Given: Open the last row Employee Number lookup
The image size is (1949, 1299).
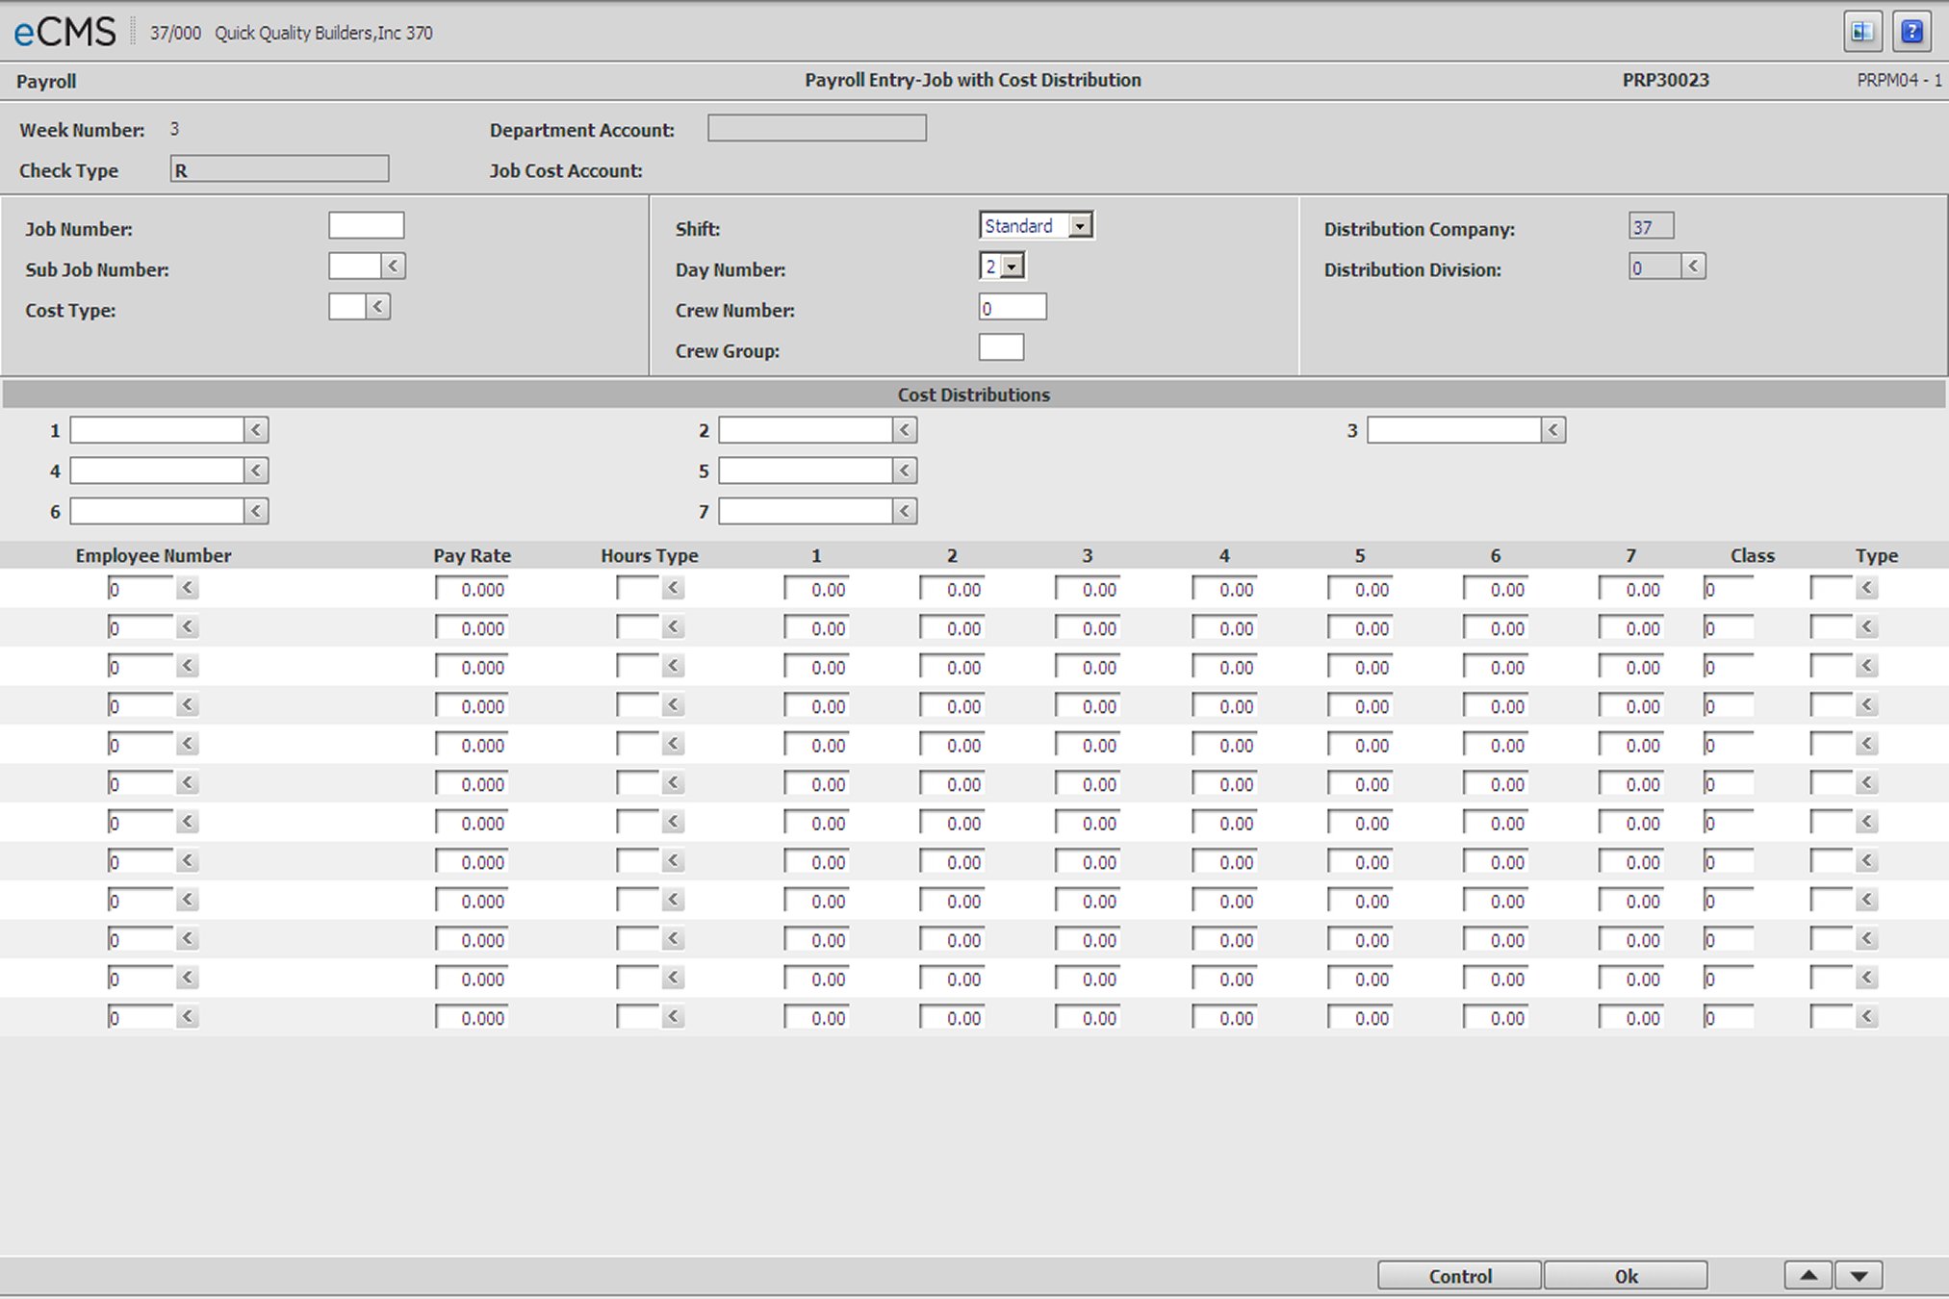Looking at the screenshot, I should tap(188, 1017).
